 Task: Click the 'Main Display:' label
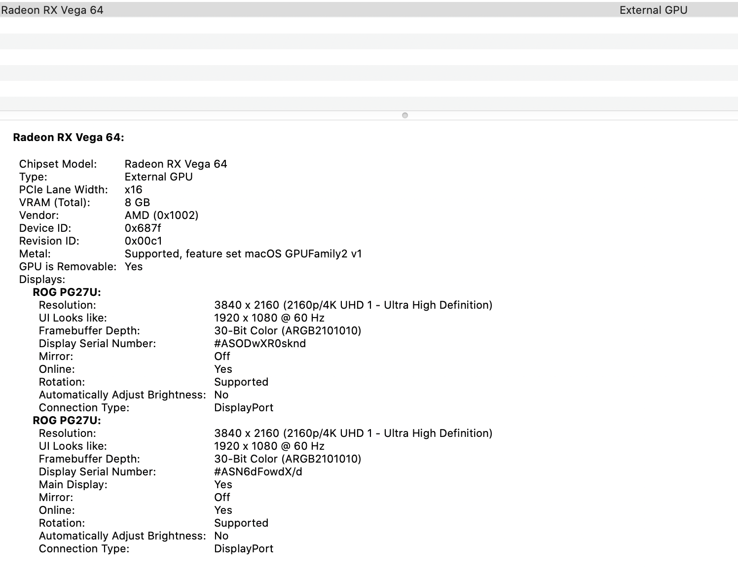click(73, 485)
